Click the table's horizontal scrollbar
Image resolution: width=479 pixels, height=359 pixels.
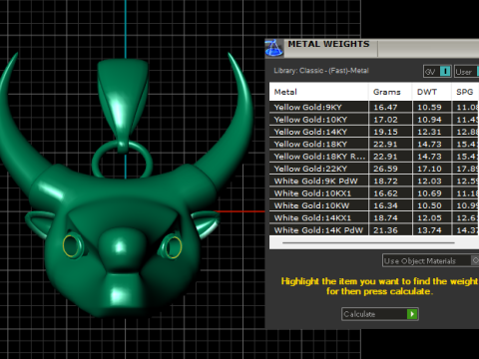tap(368, 242)
